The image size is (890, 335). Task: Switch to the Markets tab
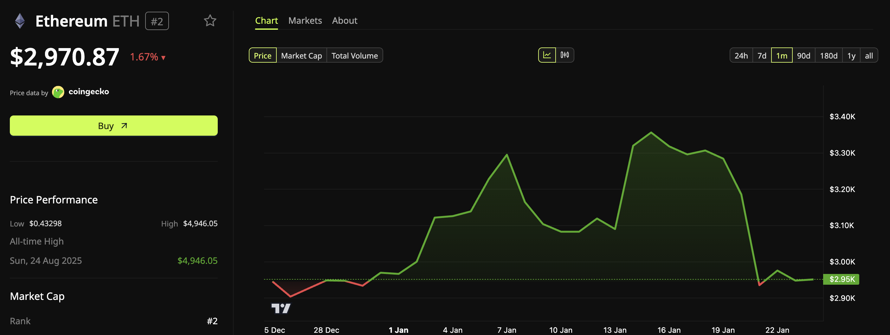[305, 20]
